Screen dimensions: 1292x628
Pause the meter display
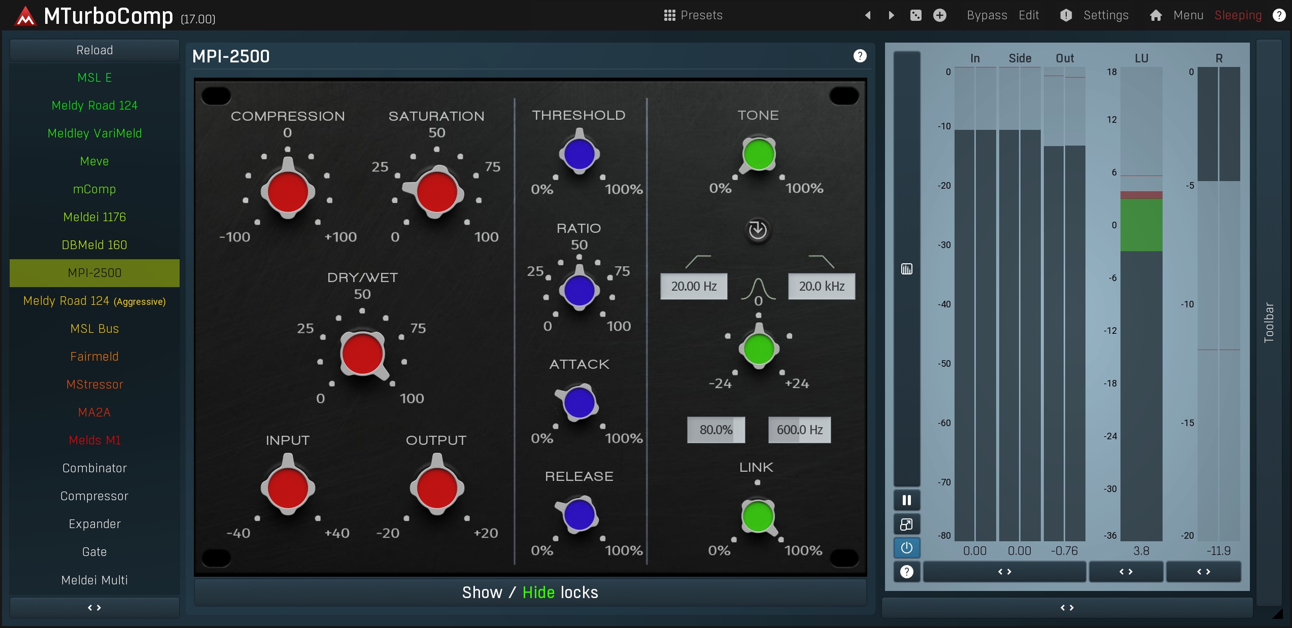click(x=906, y=500)
